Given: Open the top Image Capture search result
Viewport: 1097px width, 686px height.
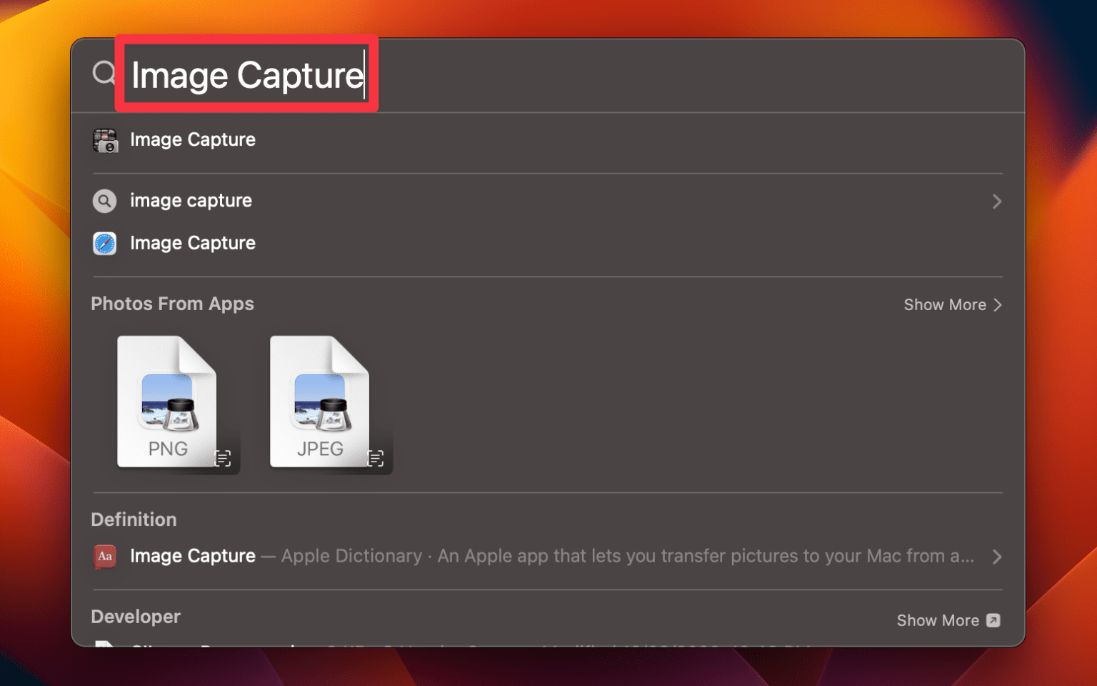Looking at the screenshot, I should click(193, 140).
